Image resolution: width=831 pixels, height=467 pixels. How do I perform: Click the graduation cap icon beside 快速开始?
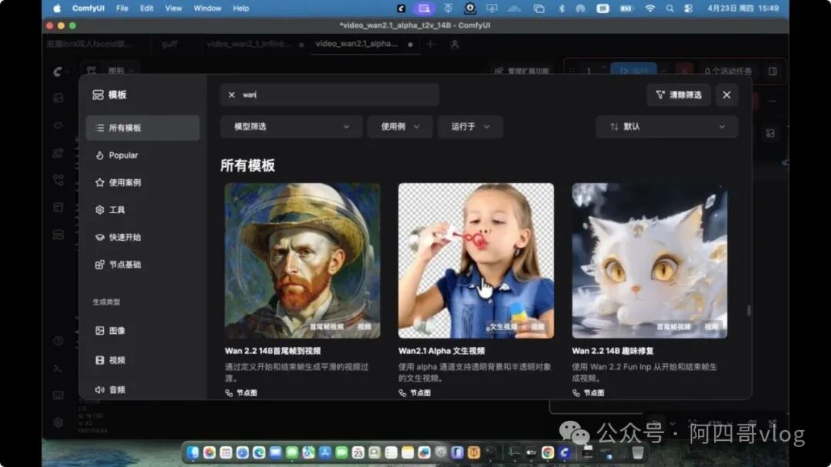point(99,237)
